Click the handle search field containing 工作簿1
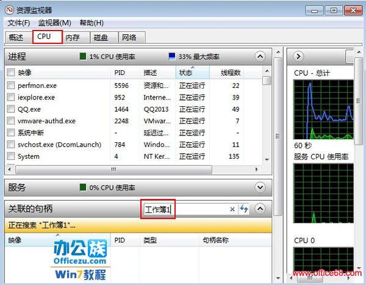366x285 pixels. [x=185, y=209]
